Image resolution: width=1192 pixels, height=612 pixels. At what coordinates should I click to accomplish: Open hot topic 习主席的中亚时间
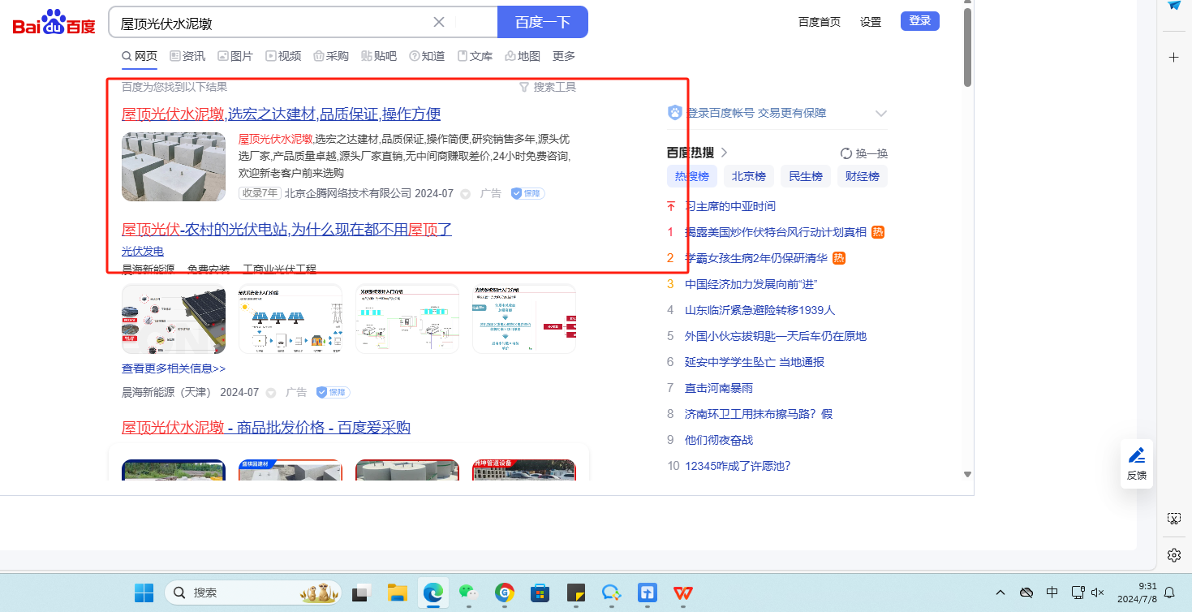[x=730, y=206]
